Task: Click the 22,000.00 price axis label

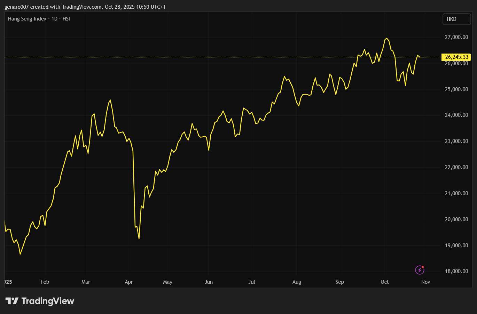Action: coord(456,167)
